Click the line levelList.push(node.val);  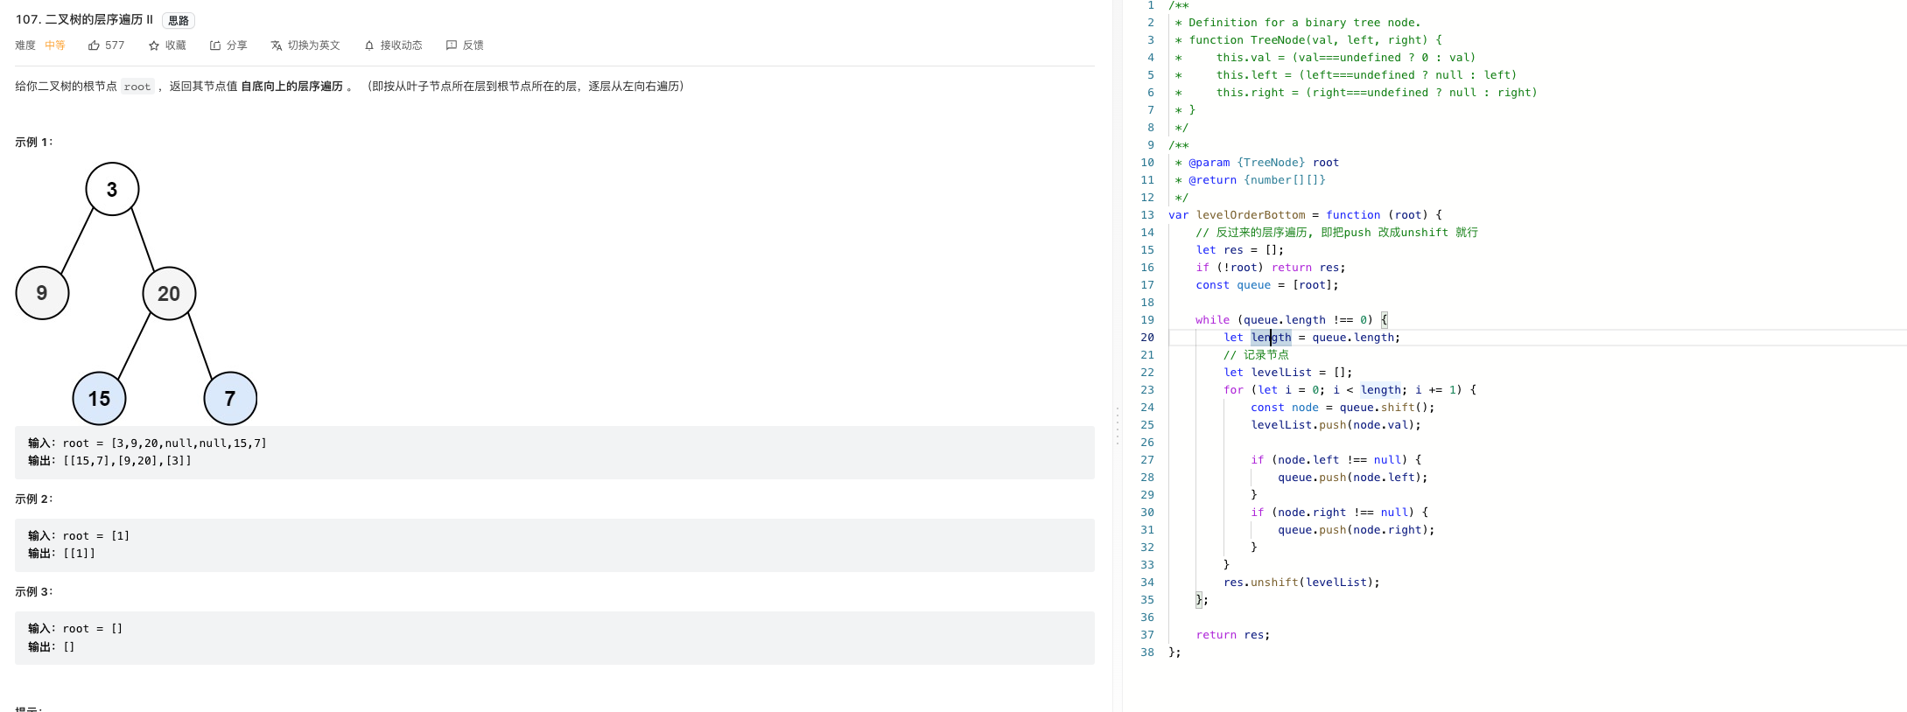1336,425
